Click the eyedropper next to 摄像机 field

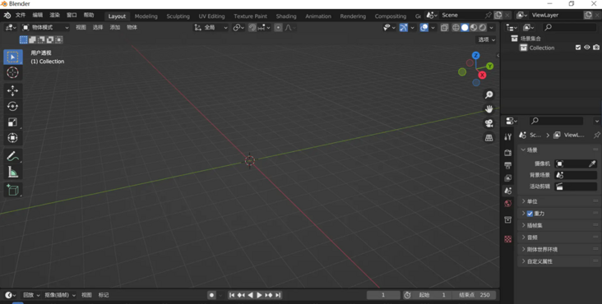tap(592, 164)
